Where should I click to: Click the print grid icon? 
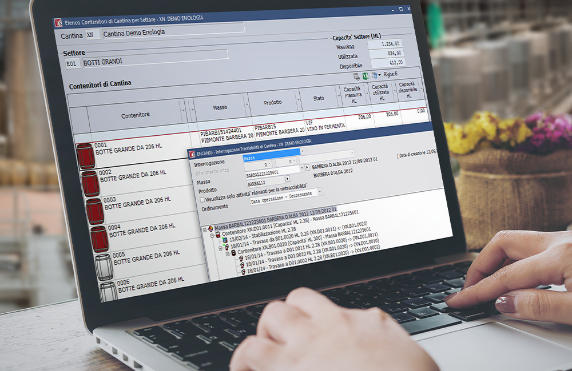pos(356,76)
